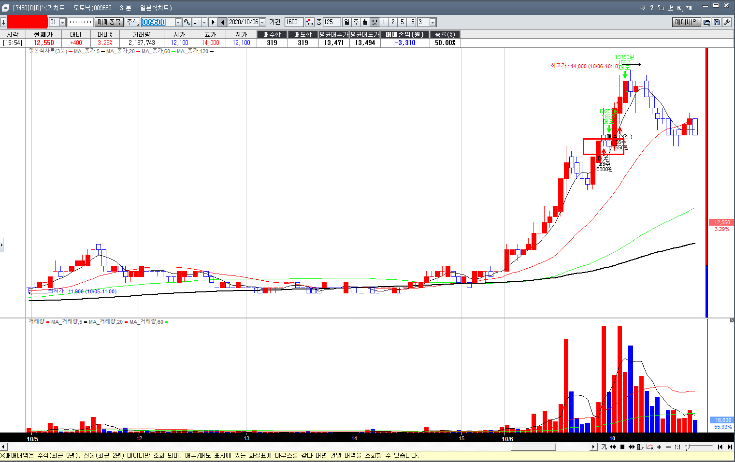The image size is (735, 462).
Task: Open the saved chart folder icon
Action: pyautogui.click(x=706, y=22)
